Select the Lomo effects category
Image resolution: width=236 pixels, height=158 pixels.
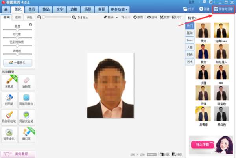pos(190,40)
